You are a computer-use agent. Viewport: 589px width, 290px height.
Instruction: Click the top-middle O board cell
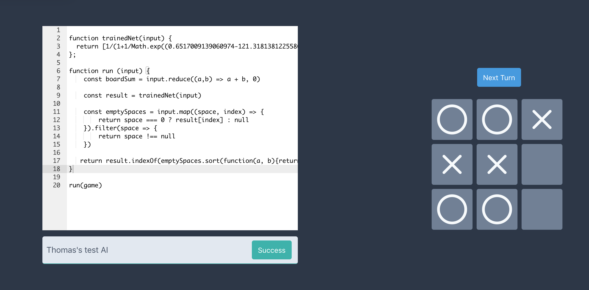(497, 119)
